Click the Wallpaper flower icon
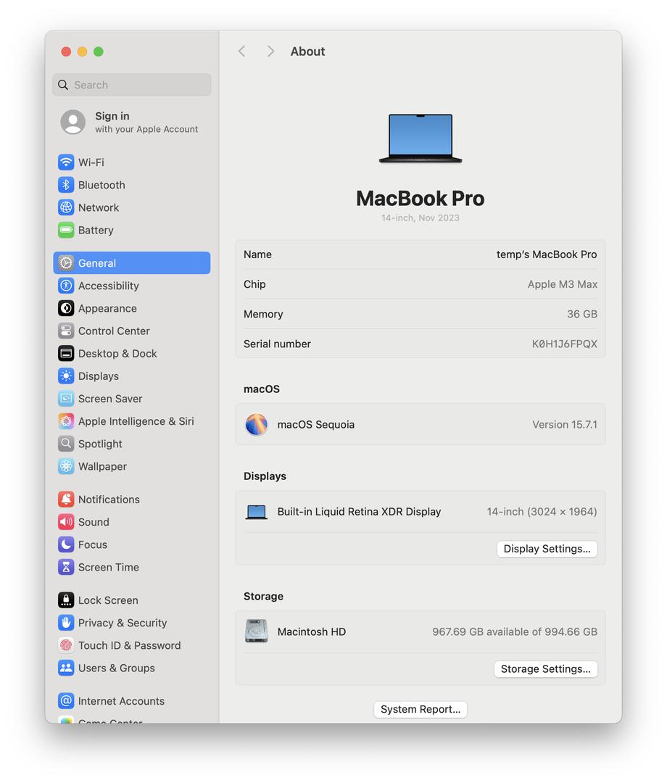The width and height of the screenshot is (667, 783). [x=66, y=466]
